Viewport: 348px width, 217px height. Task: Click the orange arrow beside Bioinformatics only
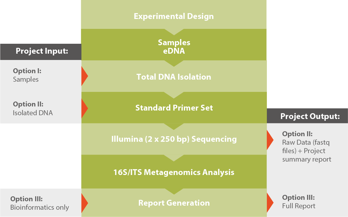[x=85, y=203]
